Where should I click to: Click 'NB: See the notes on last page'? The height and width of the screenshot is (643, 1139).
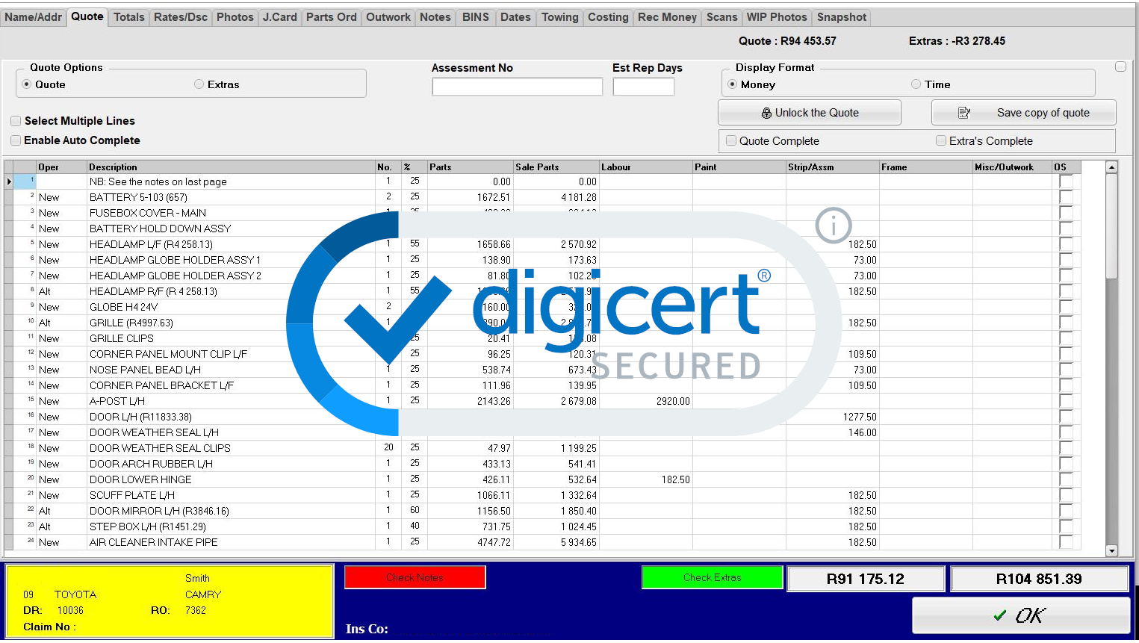point(158,181)
